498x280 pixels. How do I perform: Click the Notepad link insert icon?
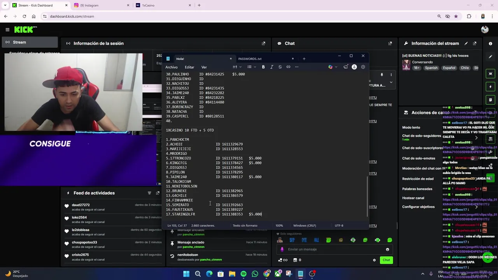coord(288,67)
